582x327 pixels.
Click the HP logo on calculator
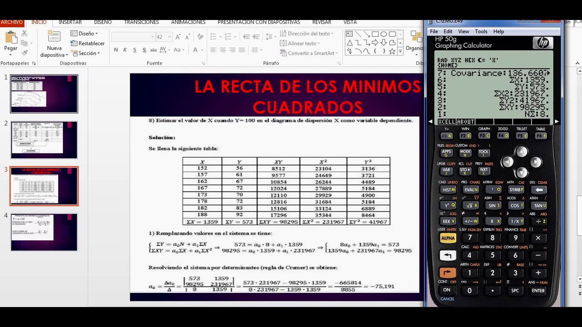click(542, 43)
